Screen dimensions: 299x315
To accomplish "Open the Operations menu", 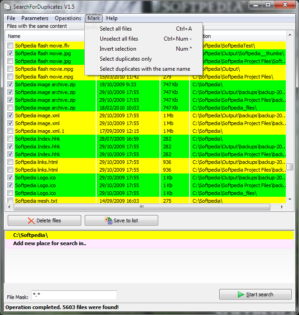I will pos(68,18).
